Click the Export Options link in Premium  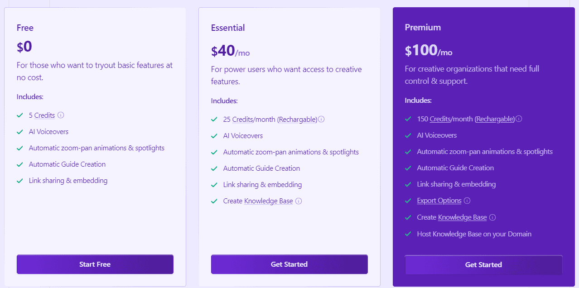pos(439,200)
